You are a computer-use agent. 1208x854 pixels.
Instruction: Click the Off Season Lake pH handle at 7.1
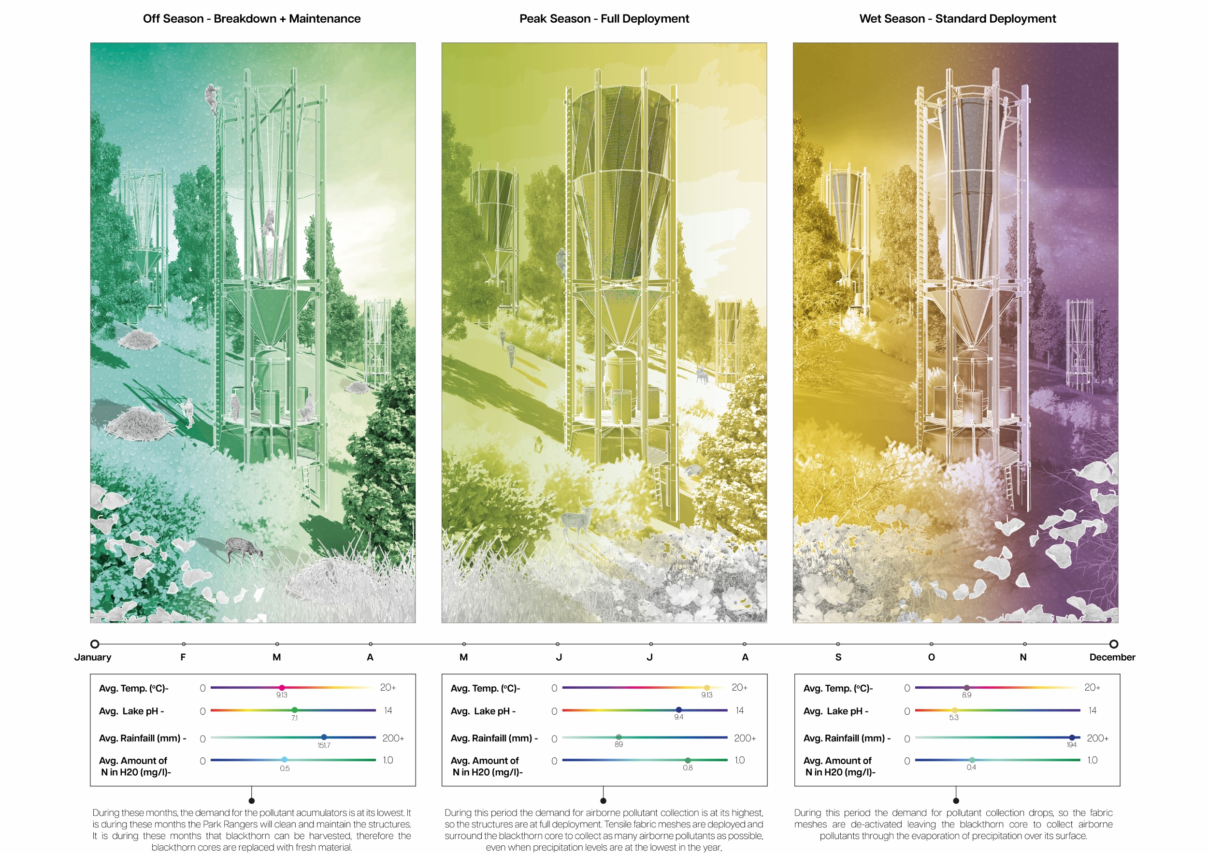tap(295, 710)
